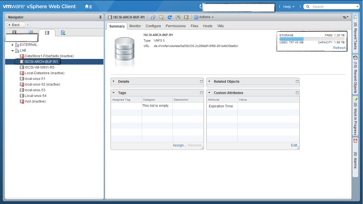Maximize the Tags panel
The image size is (363, 204).
pos(201,93)
